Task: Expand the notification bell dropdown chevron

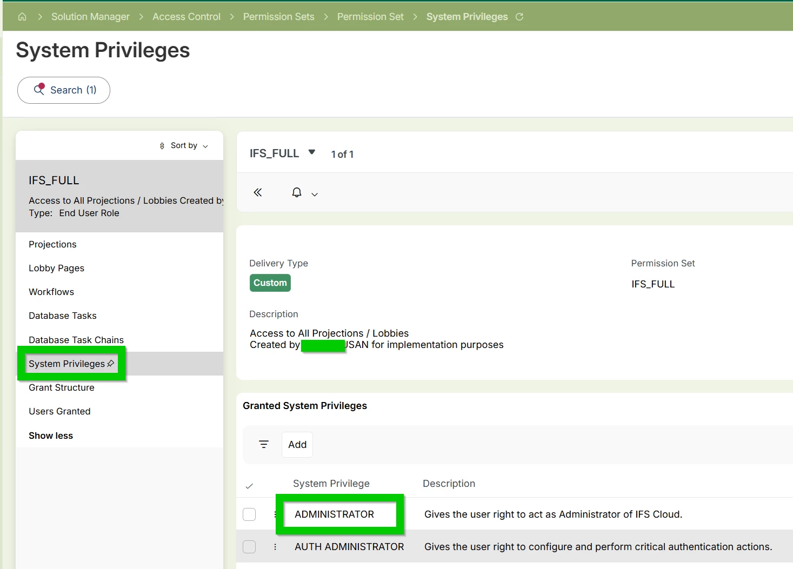Action: [315, 195]
